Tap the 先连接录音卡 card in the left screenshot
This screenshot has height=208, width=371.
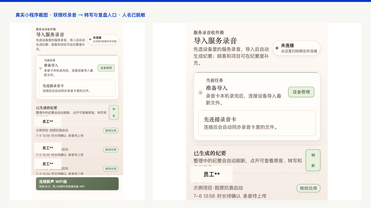click(77, 88)
